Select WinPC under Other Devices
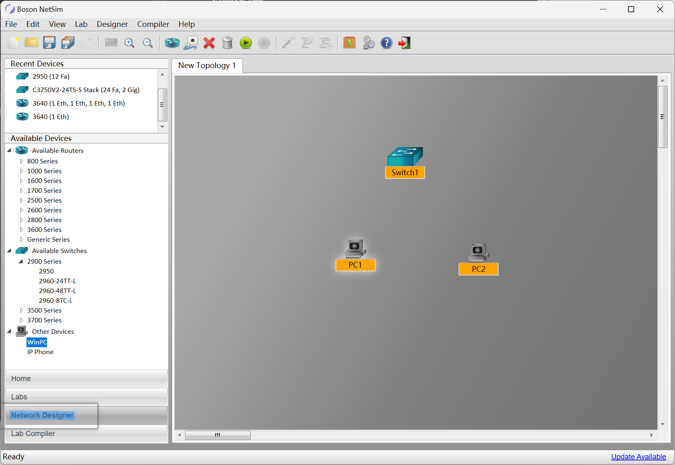675x465 pixels. (x=37, y=342)
